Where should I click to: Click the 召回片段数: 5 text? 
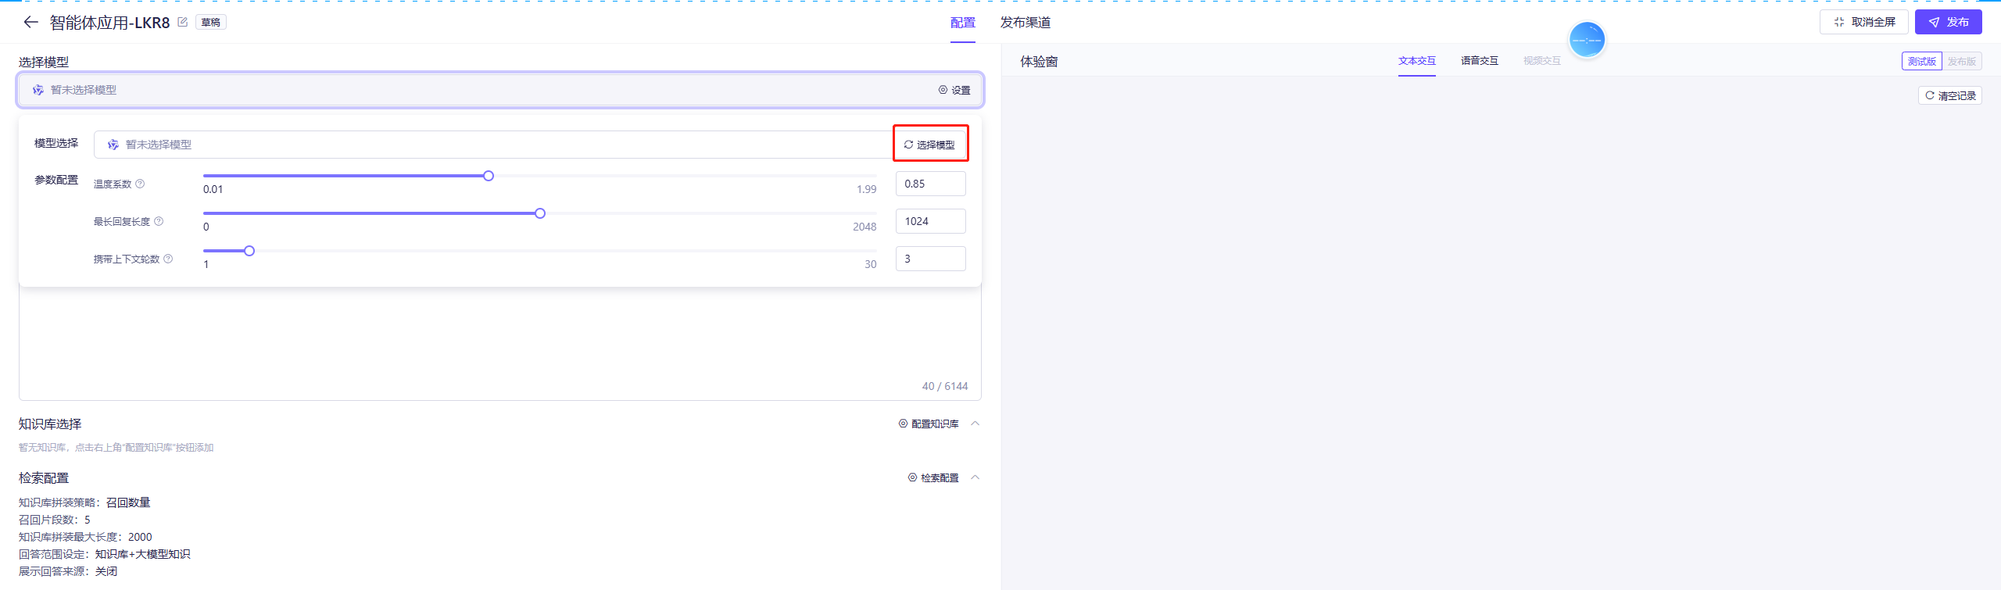pyautogui.click(x=55, y=520)
